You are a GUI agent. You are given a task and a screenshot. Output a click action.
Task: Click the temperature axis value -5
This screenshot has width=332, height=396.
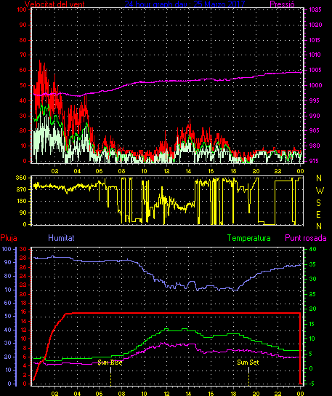click(312, 384)
